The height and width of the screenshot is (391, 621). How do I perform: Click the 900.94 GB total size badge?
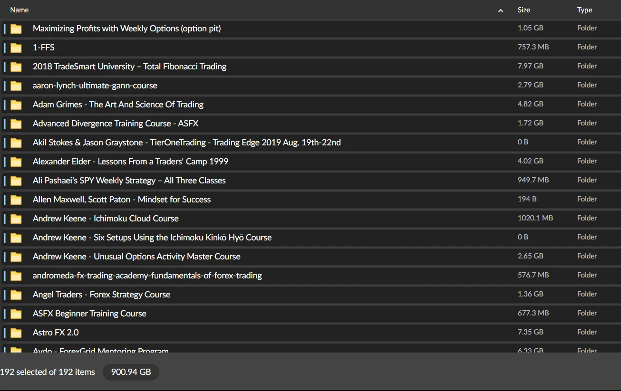coord(131,372)
